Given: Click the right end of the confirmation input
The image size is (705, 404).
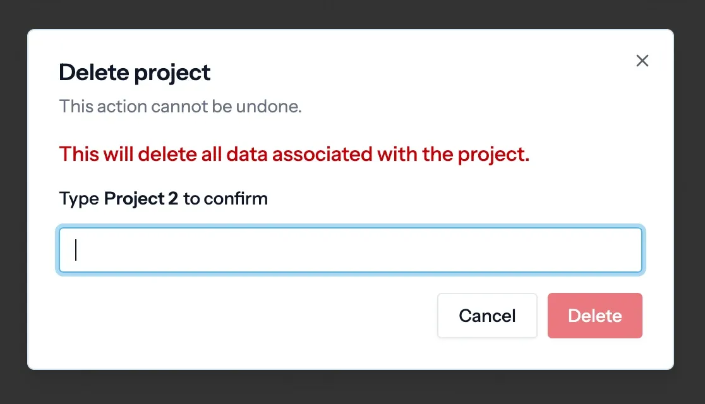Looking at the screenshot, I should pyautogui.click(x=629, y=250).
